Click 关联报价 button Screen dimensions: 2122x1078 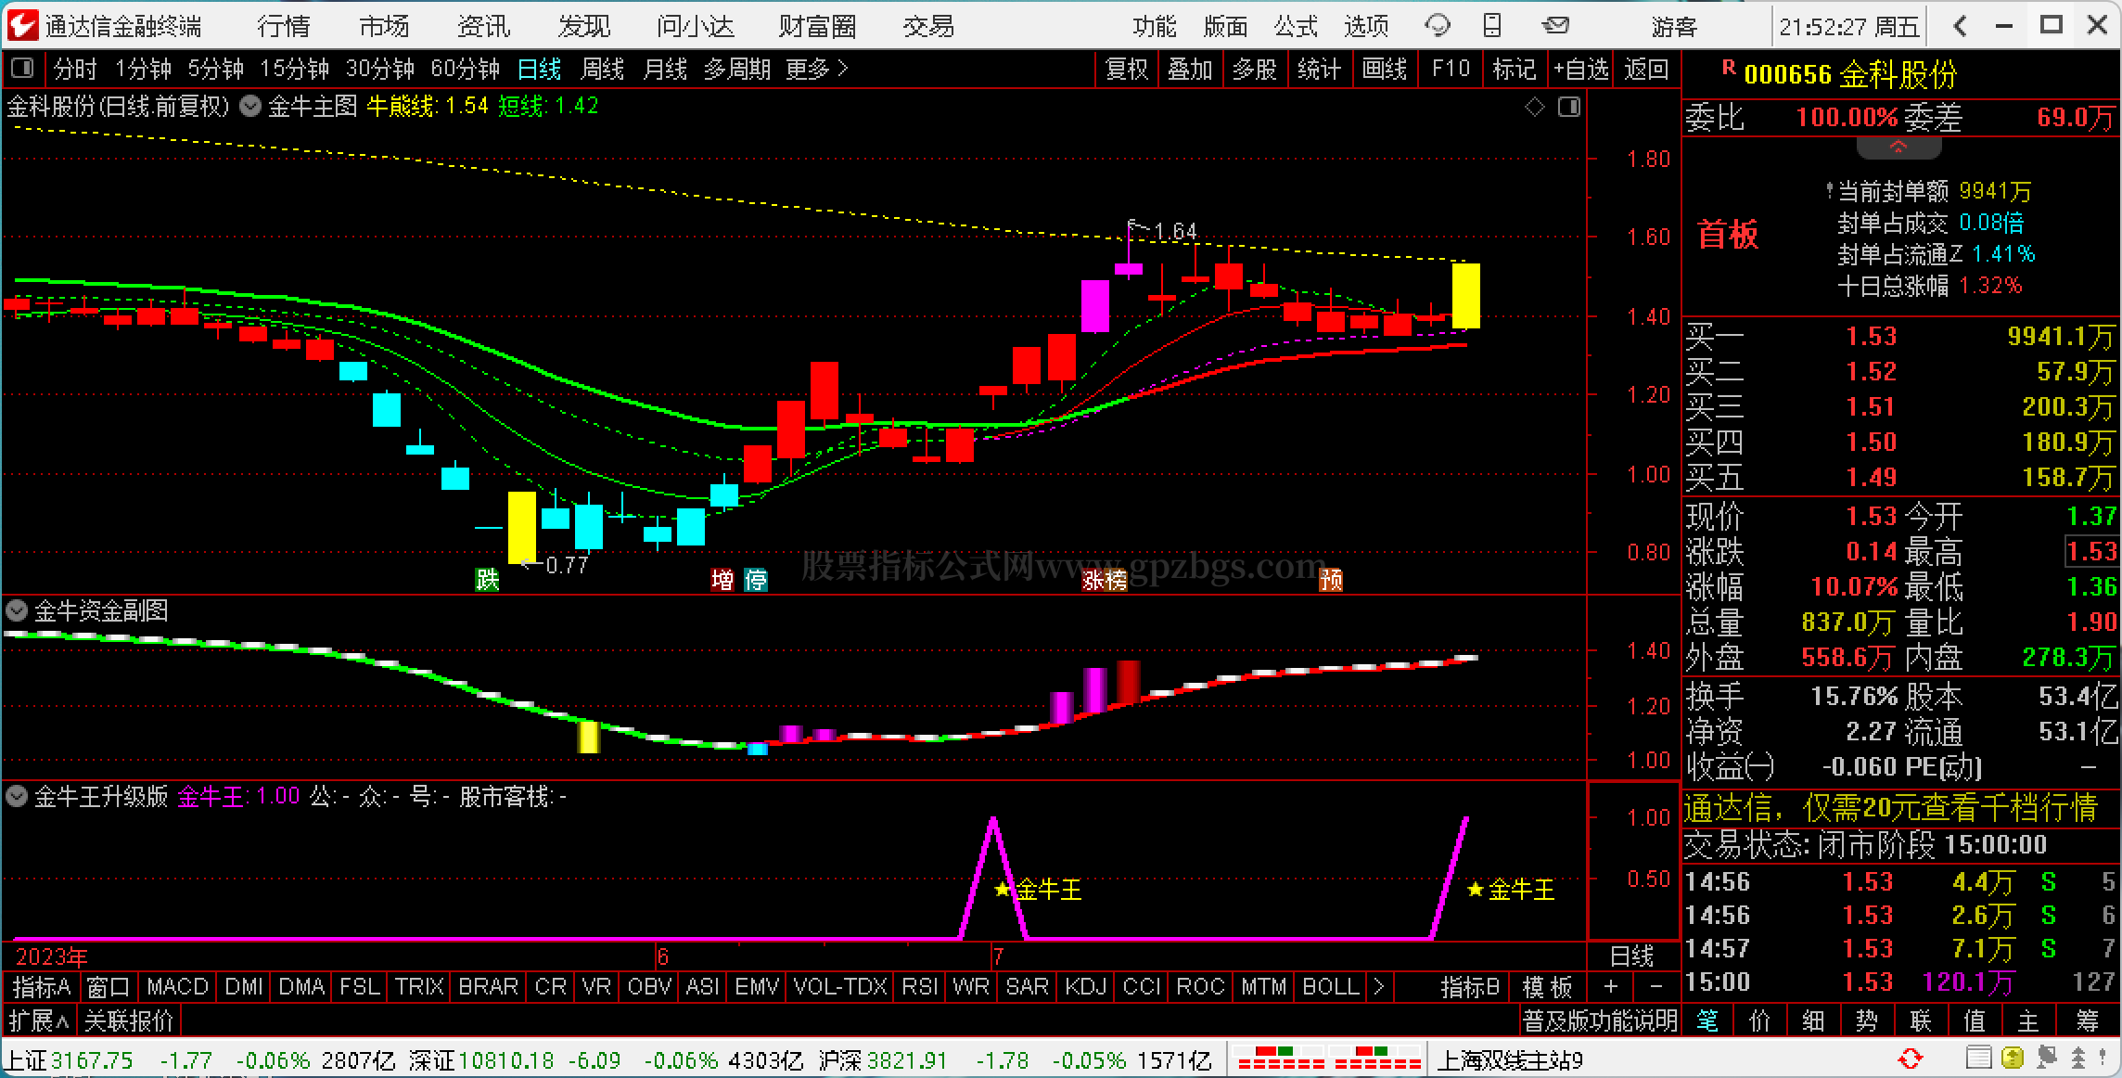click(129, 1021)
